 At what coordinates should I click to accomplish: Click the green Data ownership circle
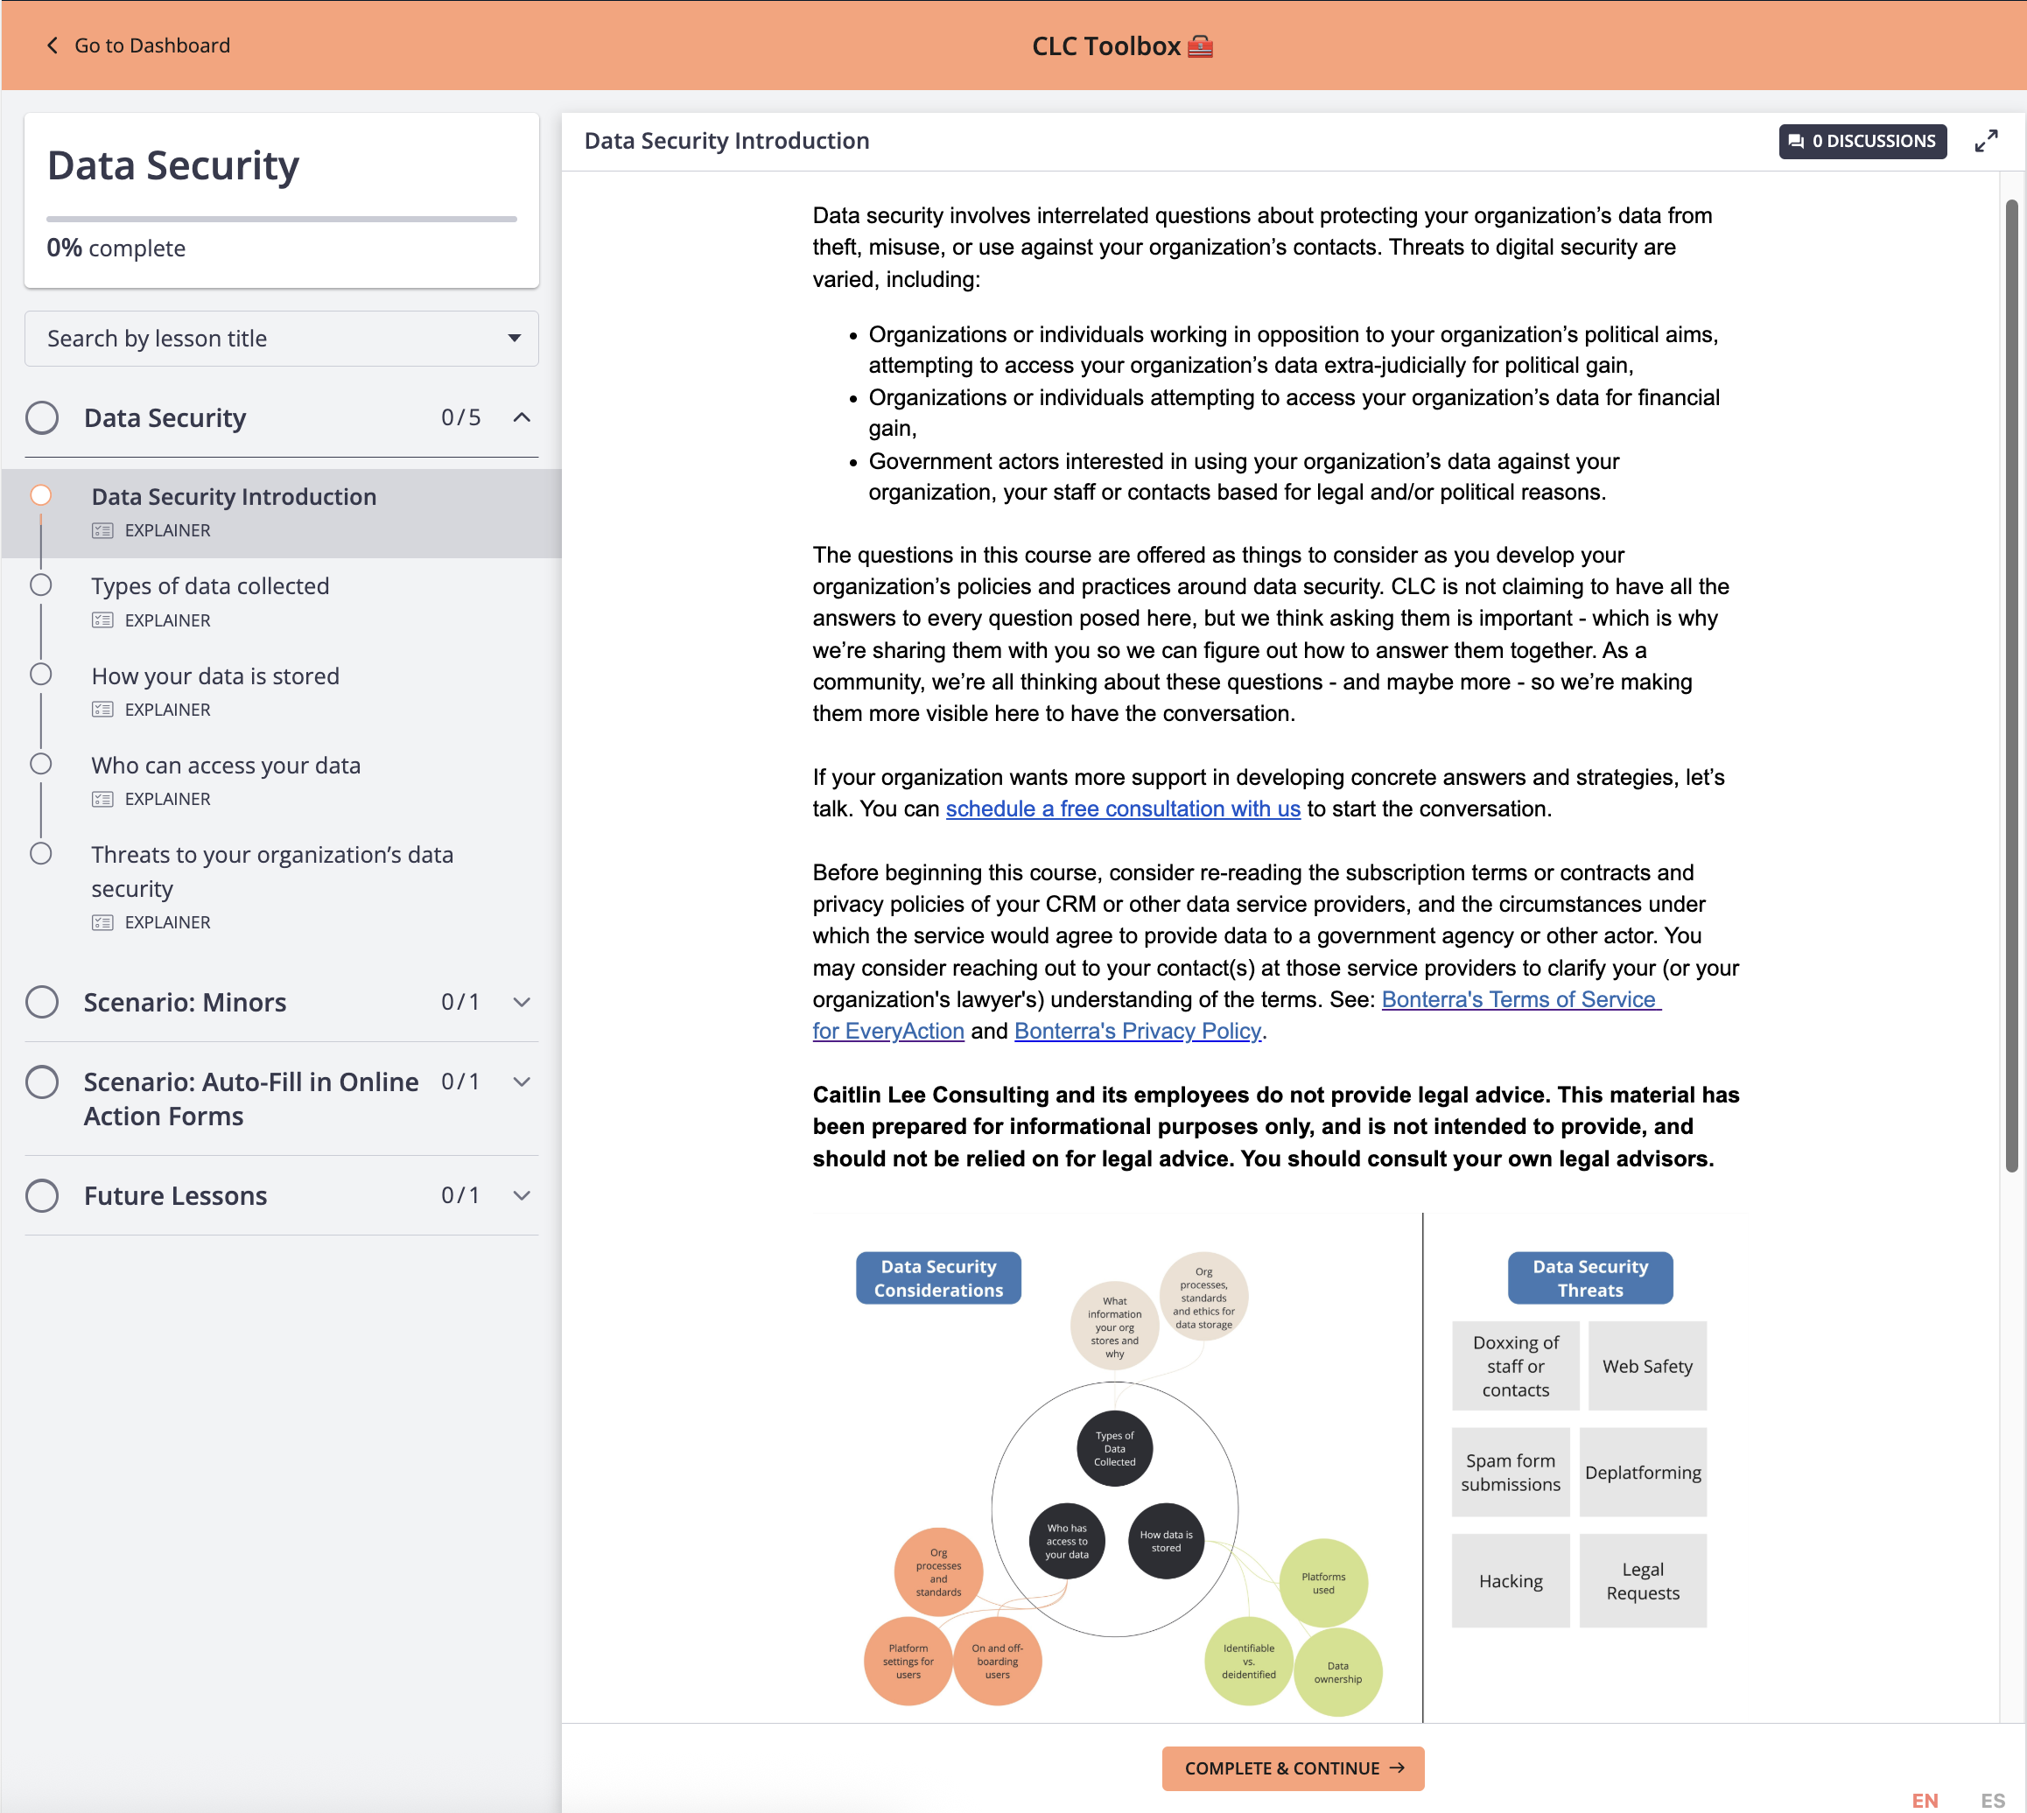pyautogui.click(x=1337, y=1672)
